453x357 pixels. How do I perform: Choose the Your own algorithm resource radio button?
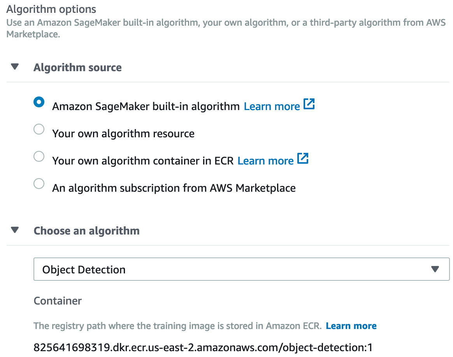(x=39, y=129)
